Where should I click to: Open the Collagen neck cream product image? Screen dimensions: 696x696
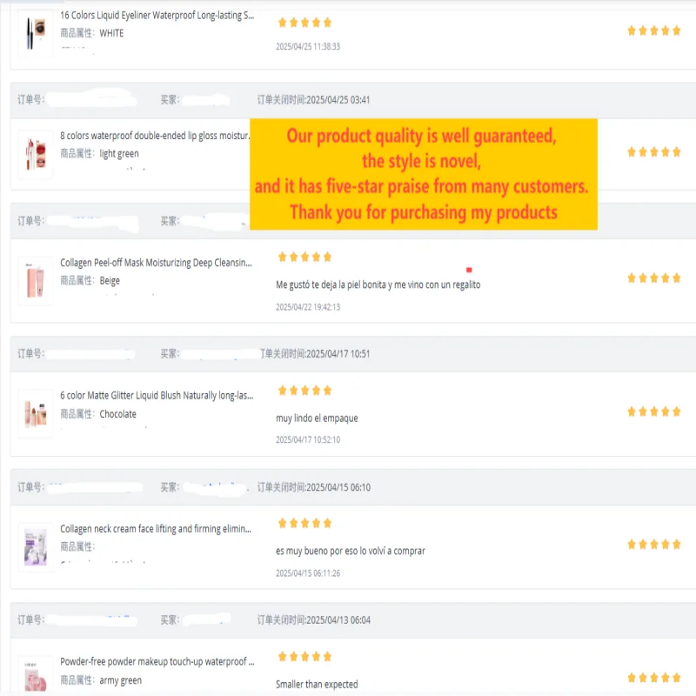pos(36,547)
